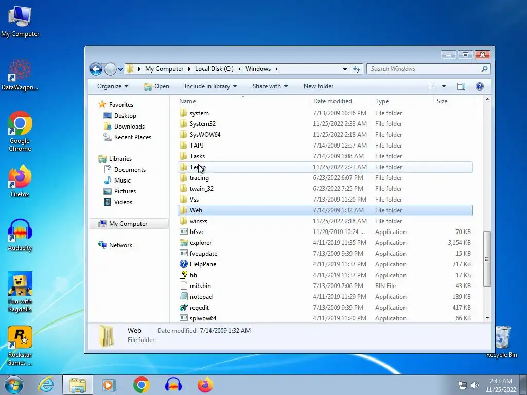Viewport: 527px width, 395px height.
Task: Create a New folder
Action: click(319, 86)
